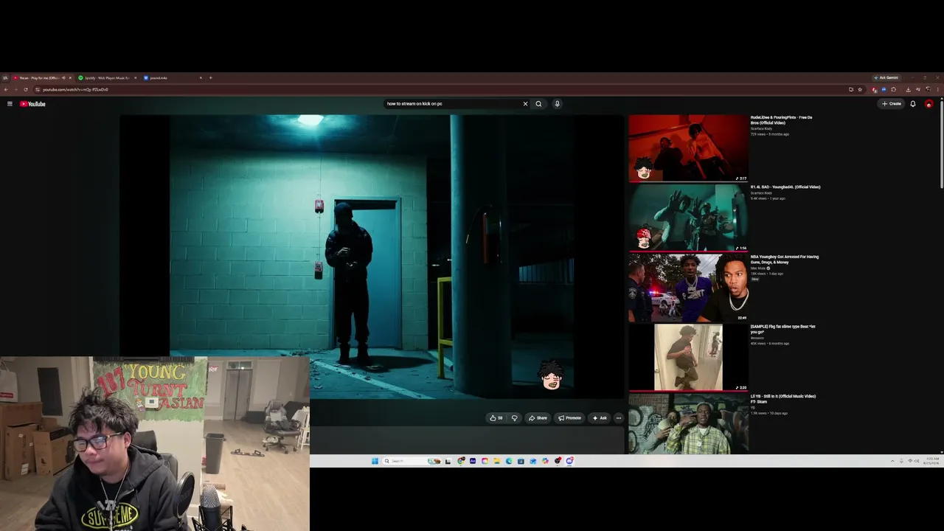
Task: Open the Create button on YouTube
Action: click(x=892, y=104)
